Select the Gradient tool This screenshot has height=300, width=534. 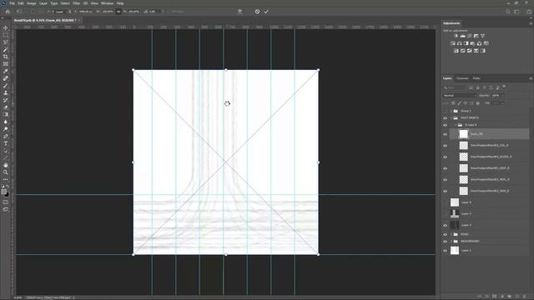6,115
